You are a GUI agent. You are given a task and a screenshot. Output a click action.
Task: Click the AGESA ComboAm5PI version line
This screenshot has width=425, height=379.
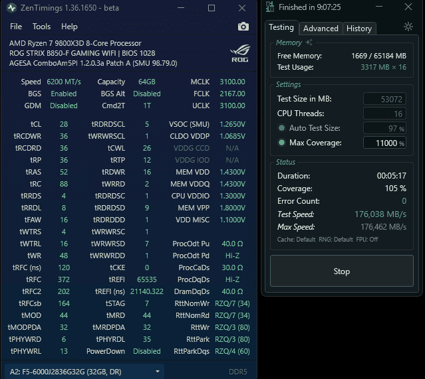93,63
